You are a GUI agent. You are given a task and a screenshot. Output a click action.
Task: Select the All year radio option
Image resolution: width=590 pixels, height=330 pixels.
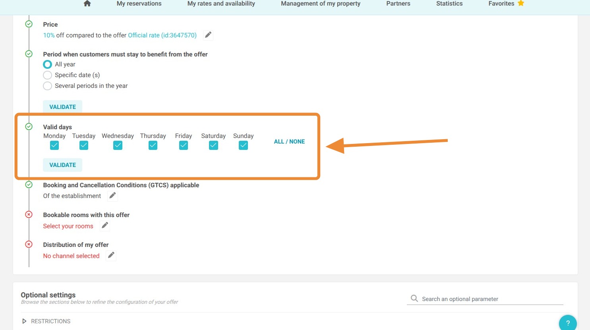click(x=47, y=64)
